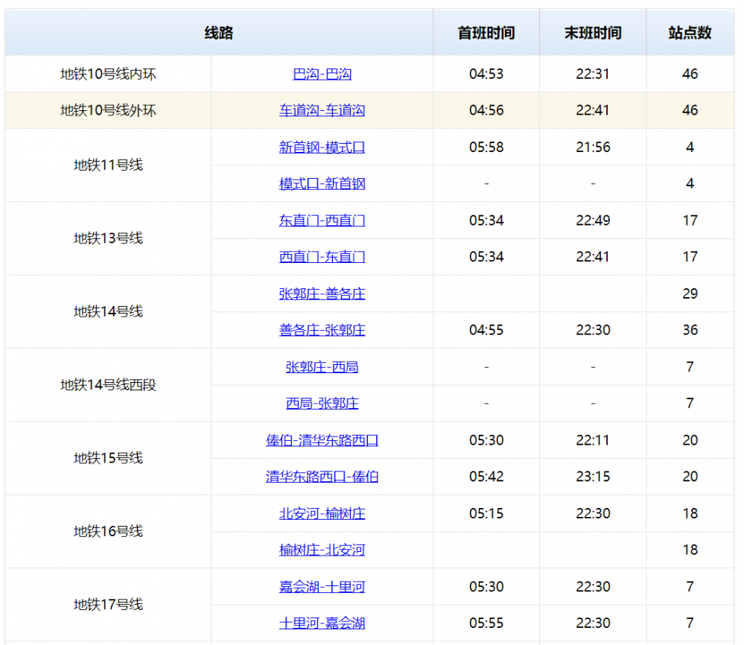The image size is (744, 645).
Task: Click the 模式口-新首钢 link
Action: point(322,184)
